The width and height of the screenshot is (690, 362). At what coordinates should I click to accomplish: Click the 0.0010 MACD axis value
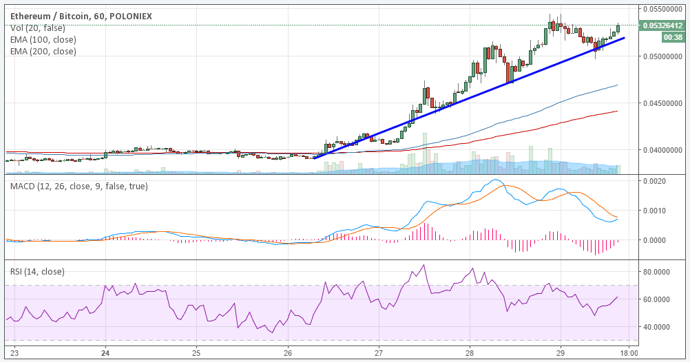[x=656, y=211]
